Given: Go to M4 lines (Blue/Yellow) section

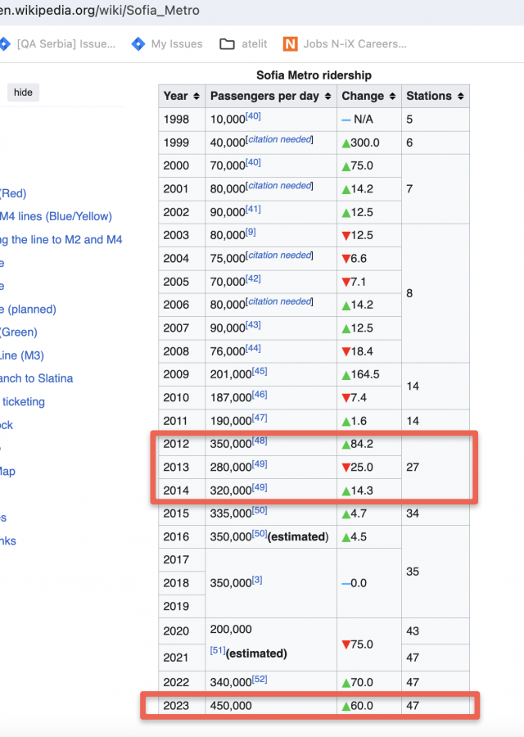Looking at the screenshot, I should tap(56, 216).
